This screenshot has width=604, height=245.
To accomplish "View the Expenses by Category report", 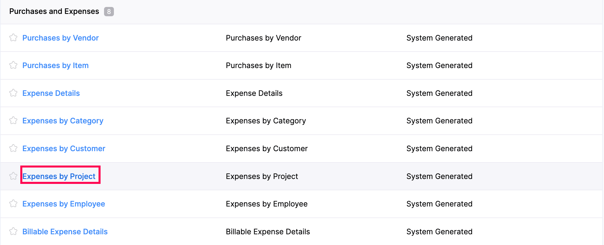I will (x=63, y=121).
